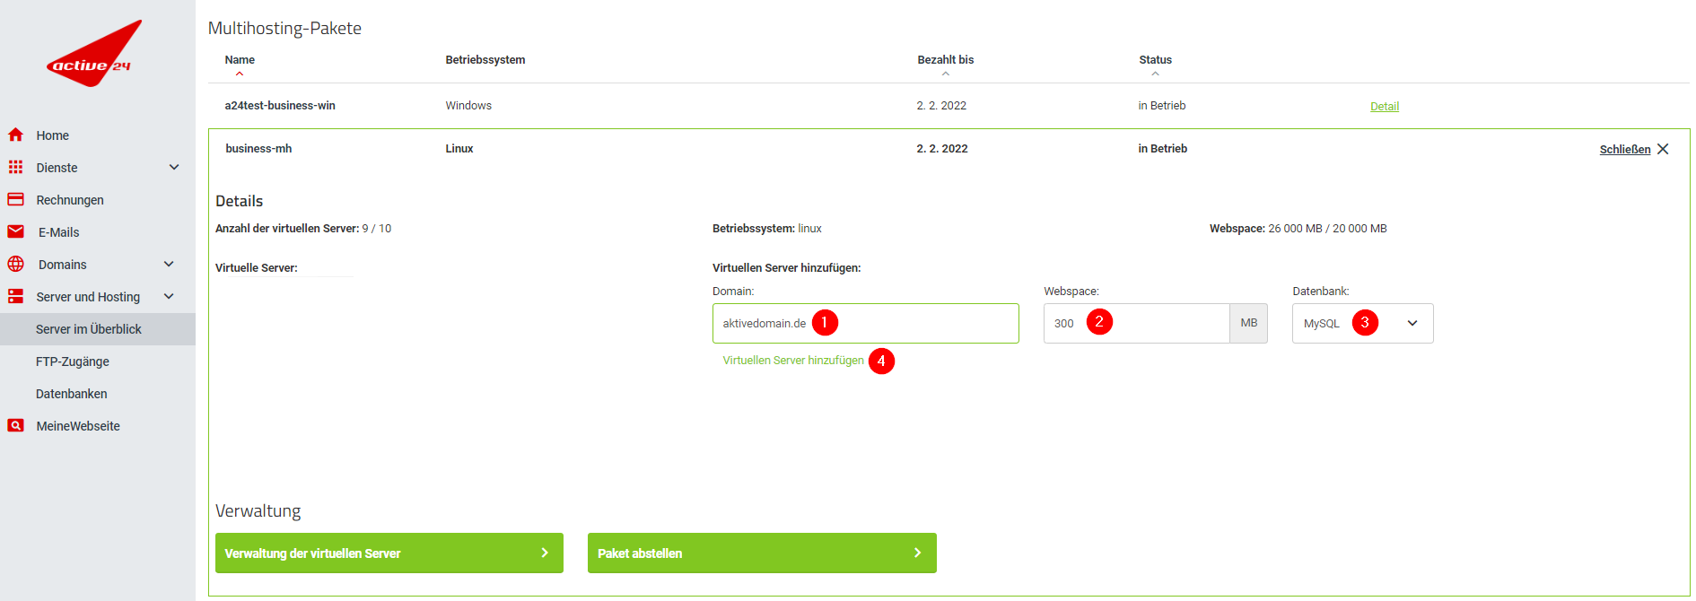Expand the Domains menu chevron

click(169, 265)
